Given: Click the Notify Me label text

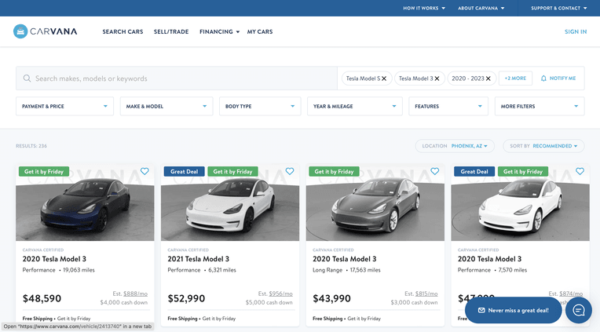Looking at the screenshot, I should click(562, 78).
